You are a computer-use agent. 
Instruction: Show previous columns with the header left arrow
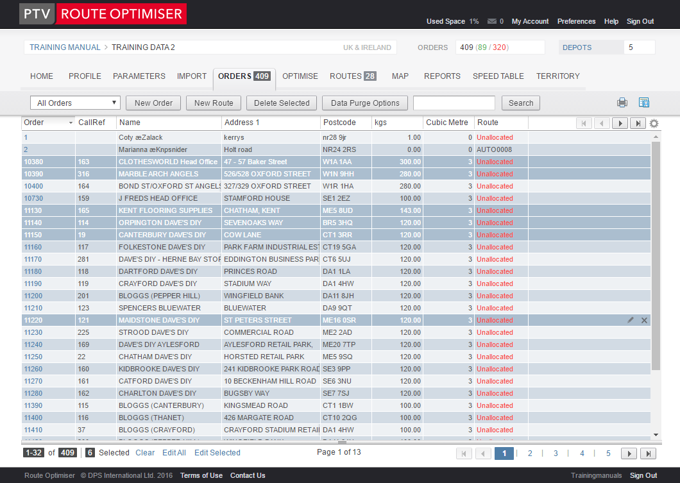(x=602, y=124)
